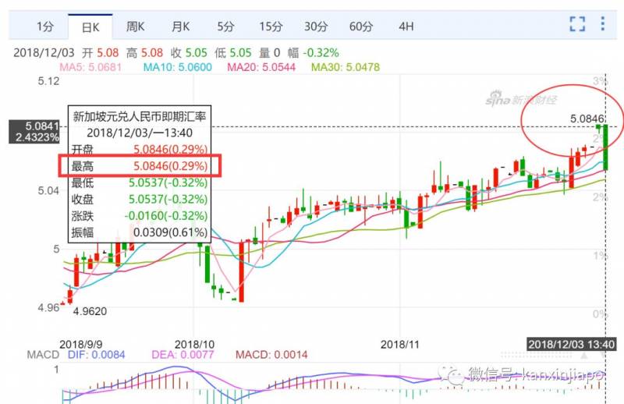Click the MA30 indicator label
The image size is (624, 404).
tap(346, 68)
